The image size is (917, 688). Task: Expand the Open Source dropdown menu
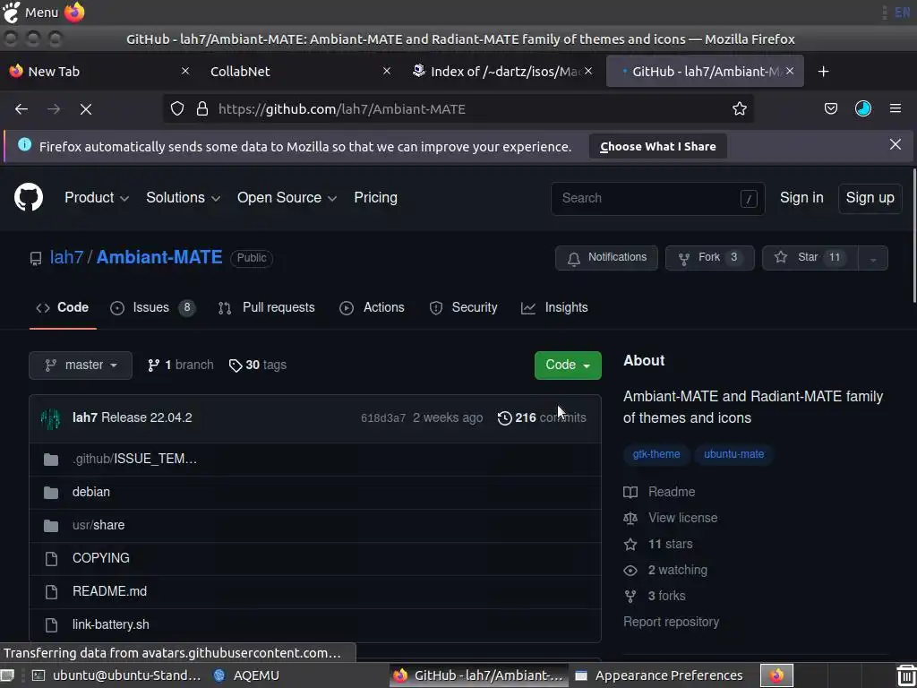(287, 198)
